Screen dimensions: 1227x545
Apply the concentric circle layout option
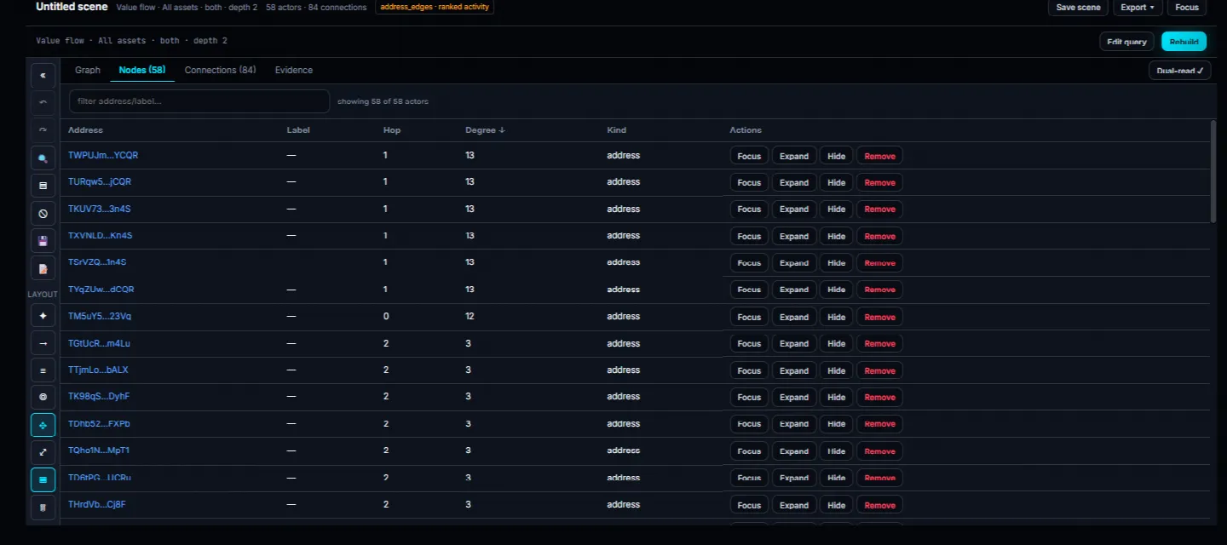coord(43,398)
